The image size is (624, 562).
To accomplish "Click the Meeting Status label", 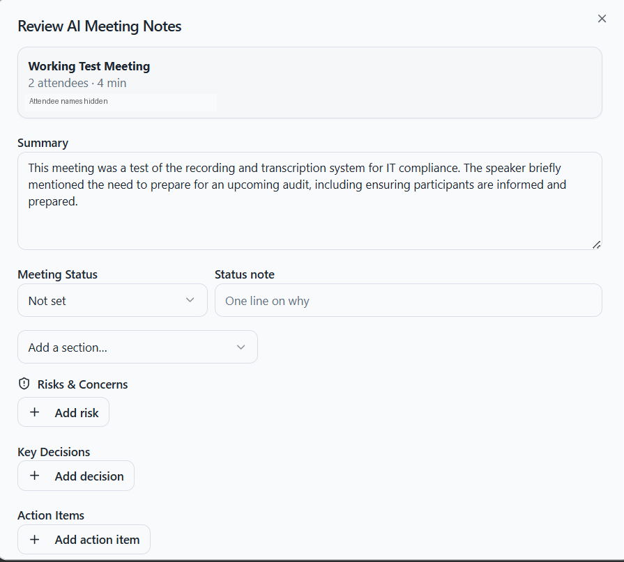I will (58, 274).
